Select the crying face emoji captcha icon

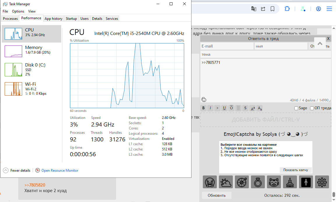[x=210, y=182]
